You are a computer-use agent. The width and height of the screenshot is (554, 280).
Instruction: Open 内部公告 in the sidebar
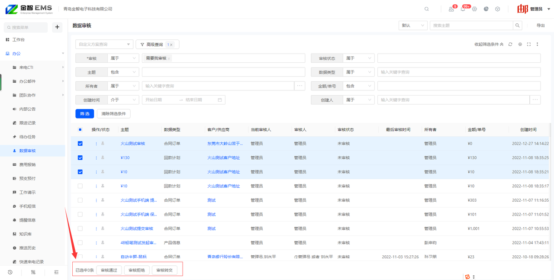27,109
